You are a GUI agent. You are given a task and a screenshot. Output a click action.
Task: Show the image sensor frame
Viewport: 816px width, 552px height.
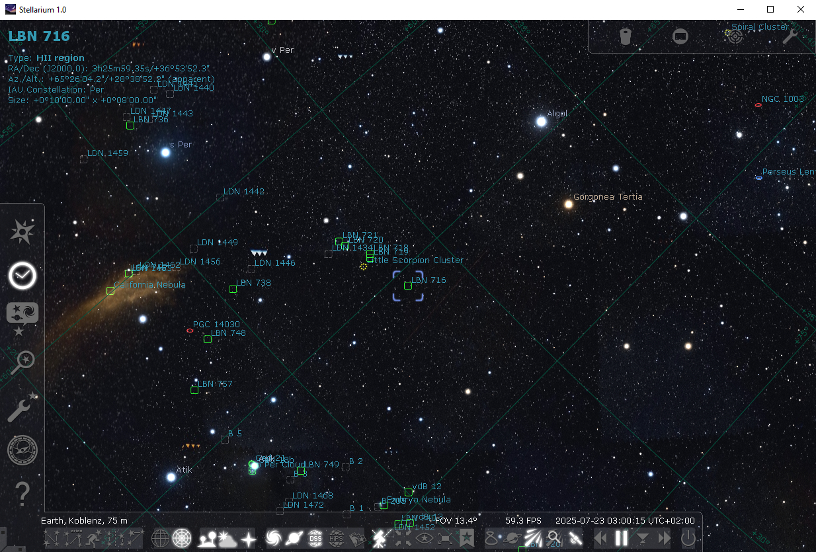[x=680, y=36]
